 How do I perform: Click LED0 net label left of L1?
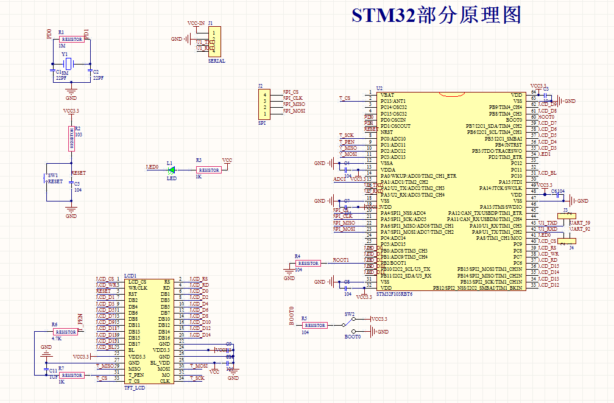coord(152,167)
